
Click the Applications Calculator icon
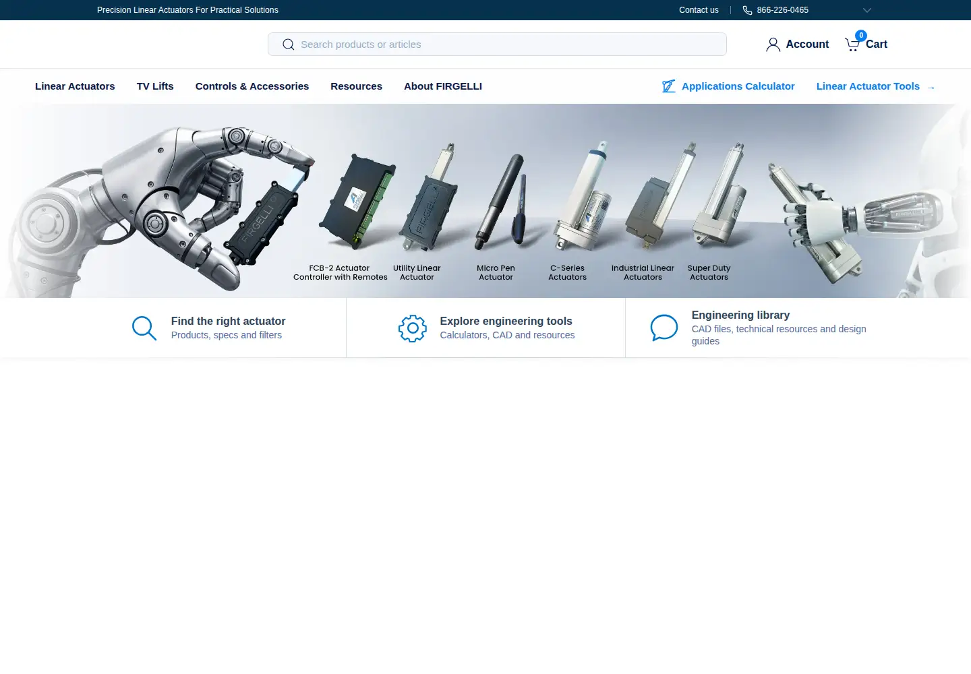(669, 86)
